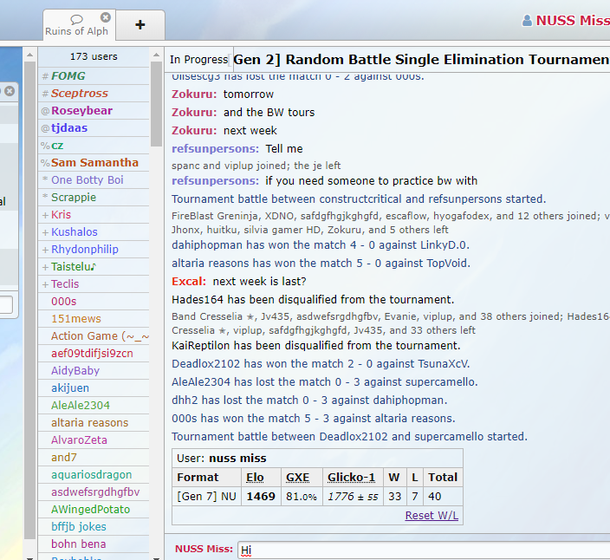
Task: Sort the ladder table by Elo
Action: (255, 478)
